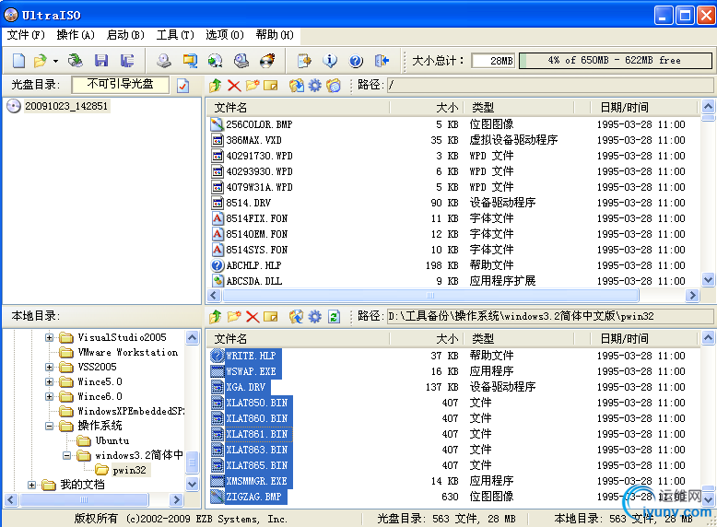The height and width of the screenshot is (527, 717).
Task: Click the upper file list horizontal scrollbar
Action: coord(429,295)
